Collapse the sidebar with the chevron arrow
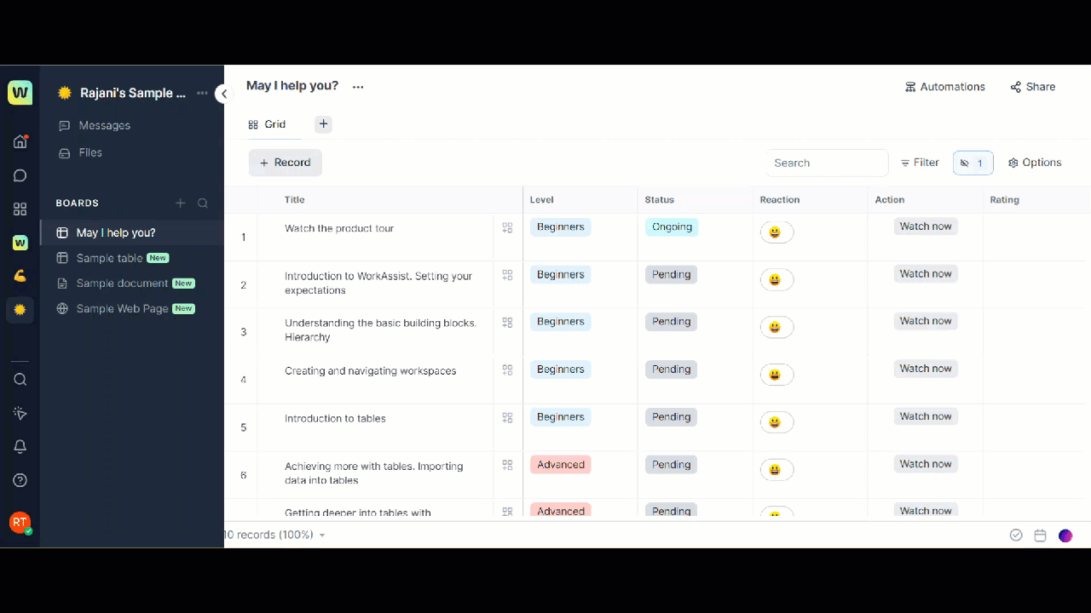 click(x=223, y=94)
